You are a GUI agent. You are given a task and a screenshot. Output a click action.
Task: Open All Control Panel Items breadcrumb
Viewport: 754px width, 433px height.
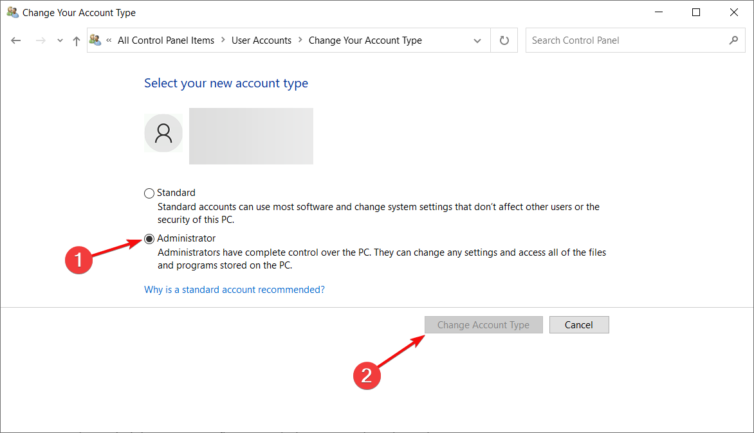[x=166, y=40]
